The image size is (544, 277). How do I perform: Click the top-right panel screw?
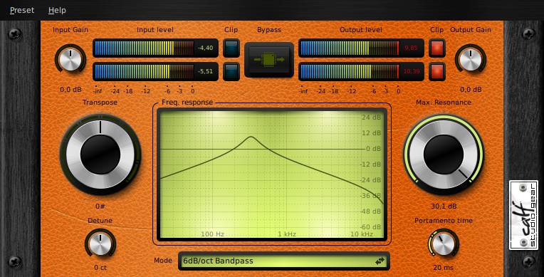coord(528,33)
